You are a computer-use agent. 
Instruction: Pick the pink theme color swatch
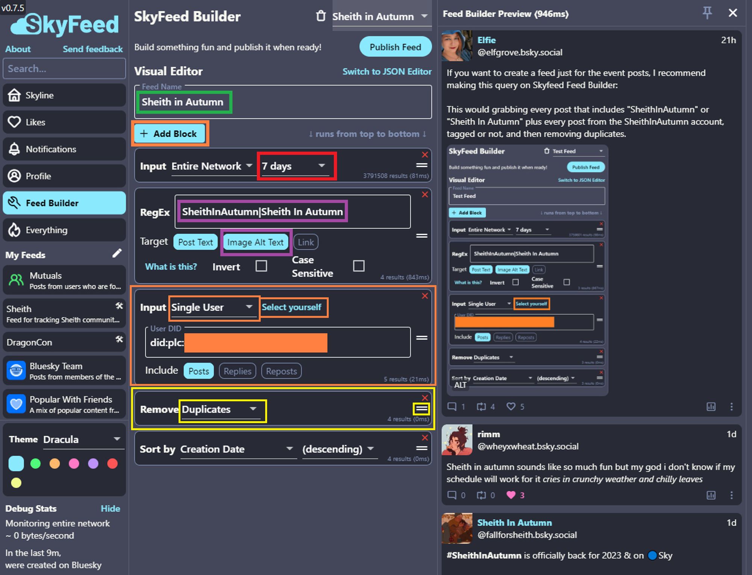click(74, 463)
